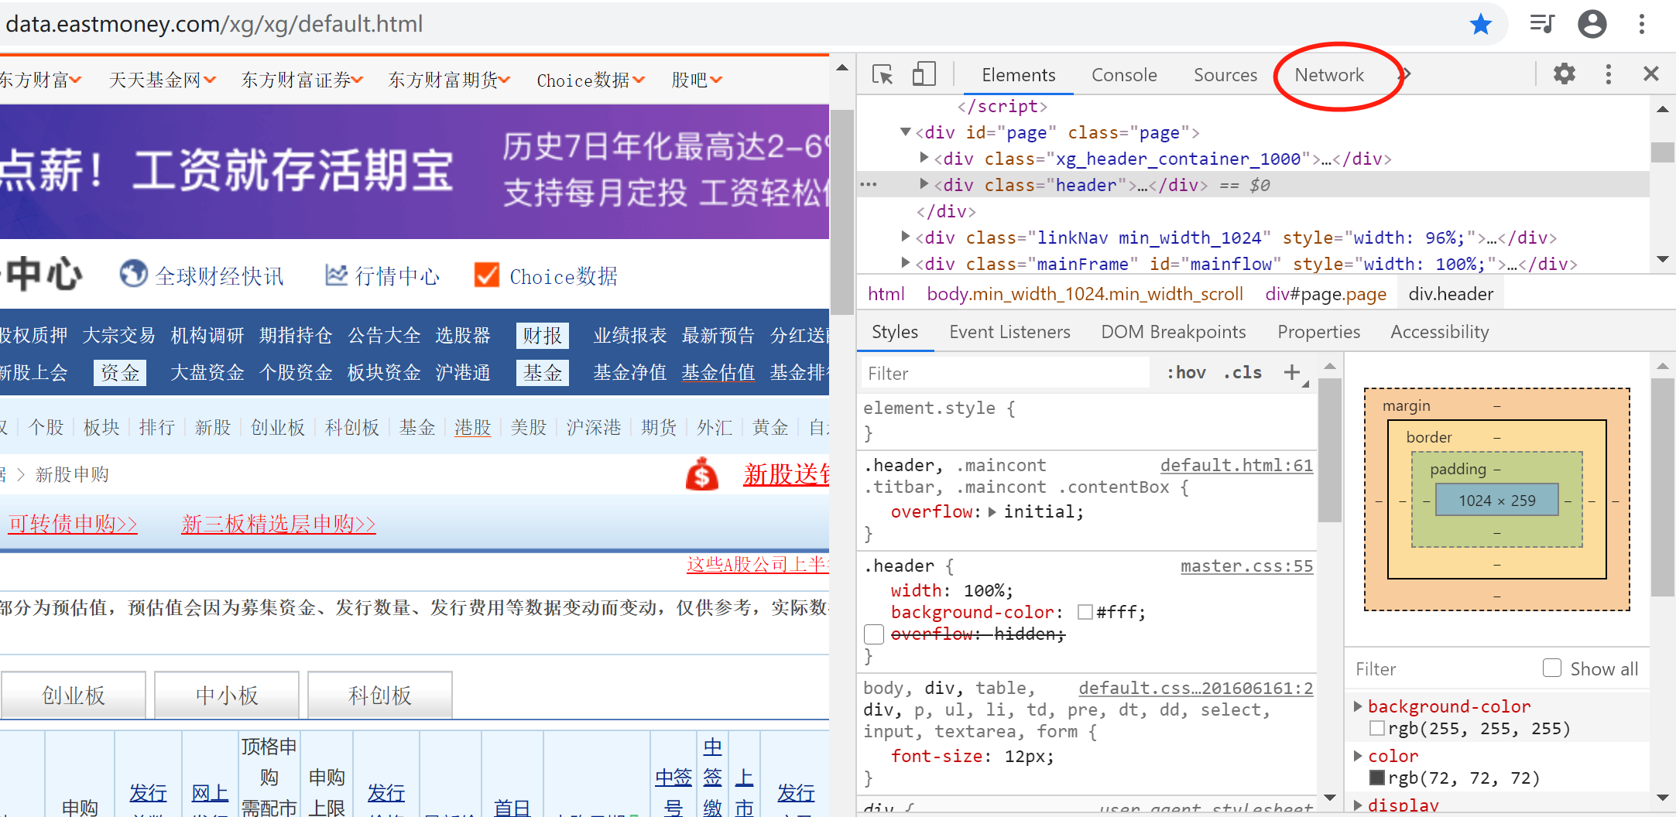The width and height of the screenshot is (1676, 817).
Task: Open the Properties tab in sidebar
Action: (1318, 332)
